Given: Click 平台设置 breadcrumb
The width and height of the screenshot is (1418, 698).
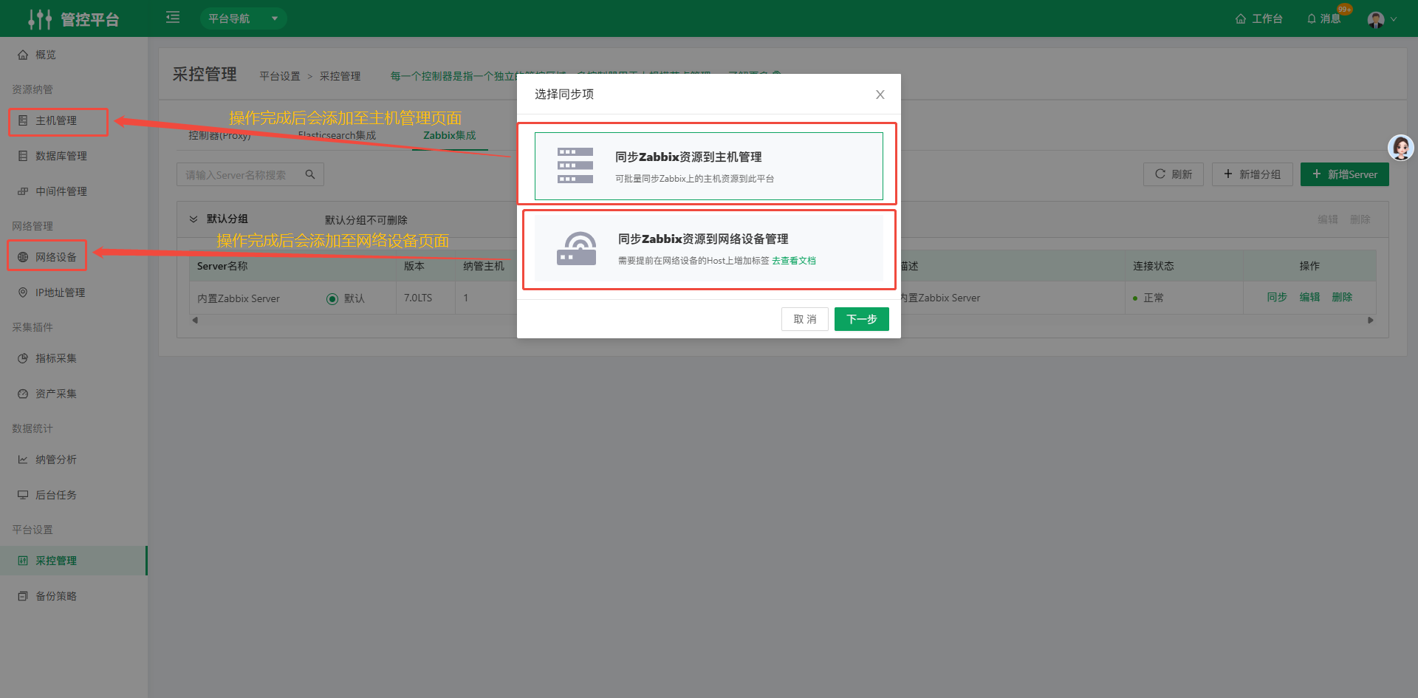Looking at the screenshot, I should 280,76.
